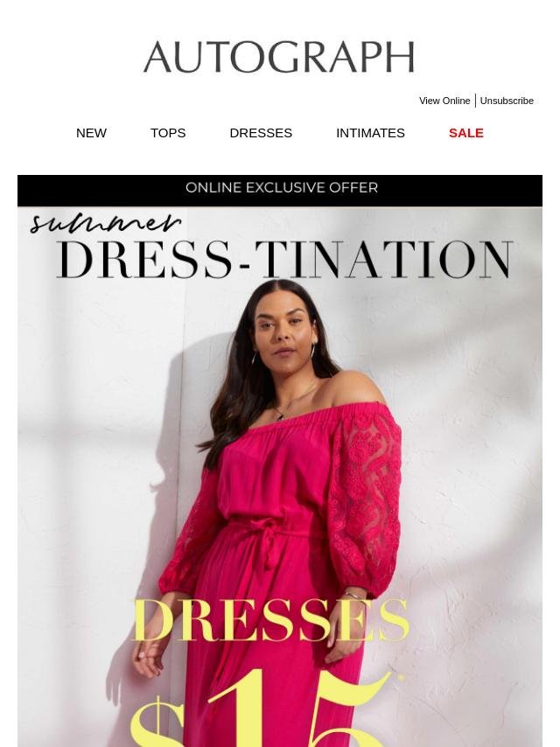Screen dimensions: 560x747
Task: Open the INTIMATES category
Action: (370, 133)
